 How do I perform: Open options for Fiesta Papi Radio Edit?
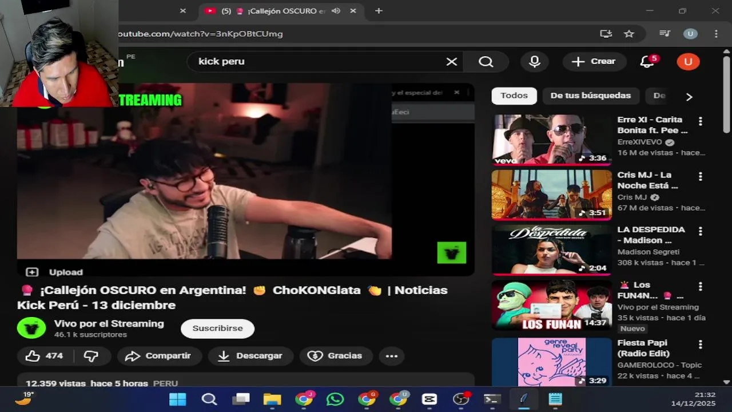700,344
